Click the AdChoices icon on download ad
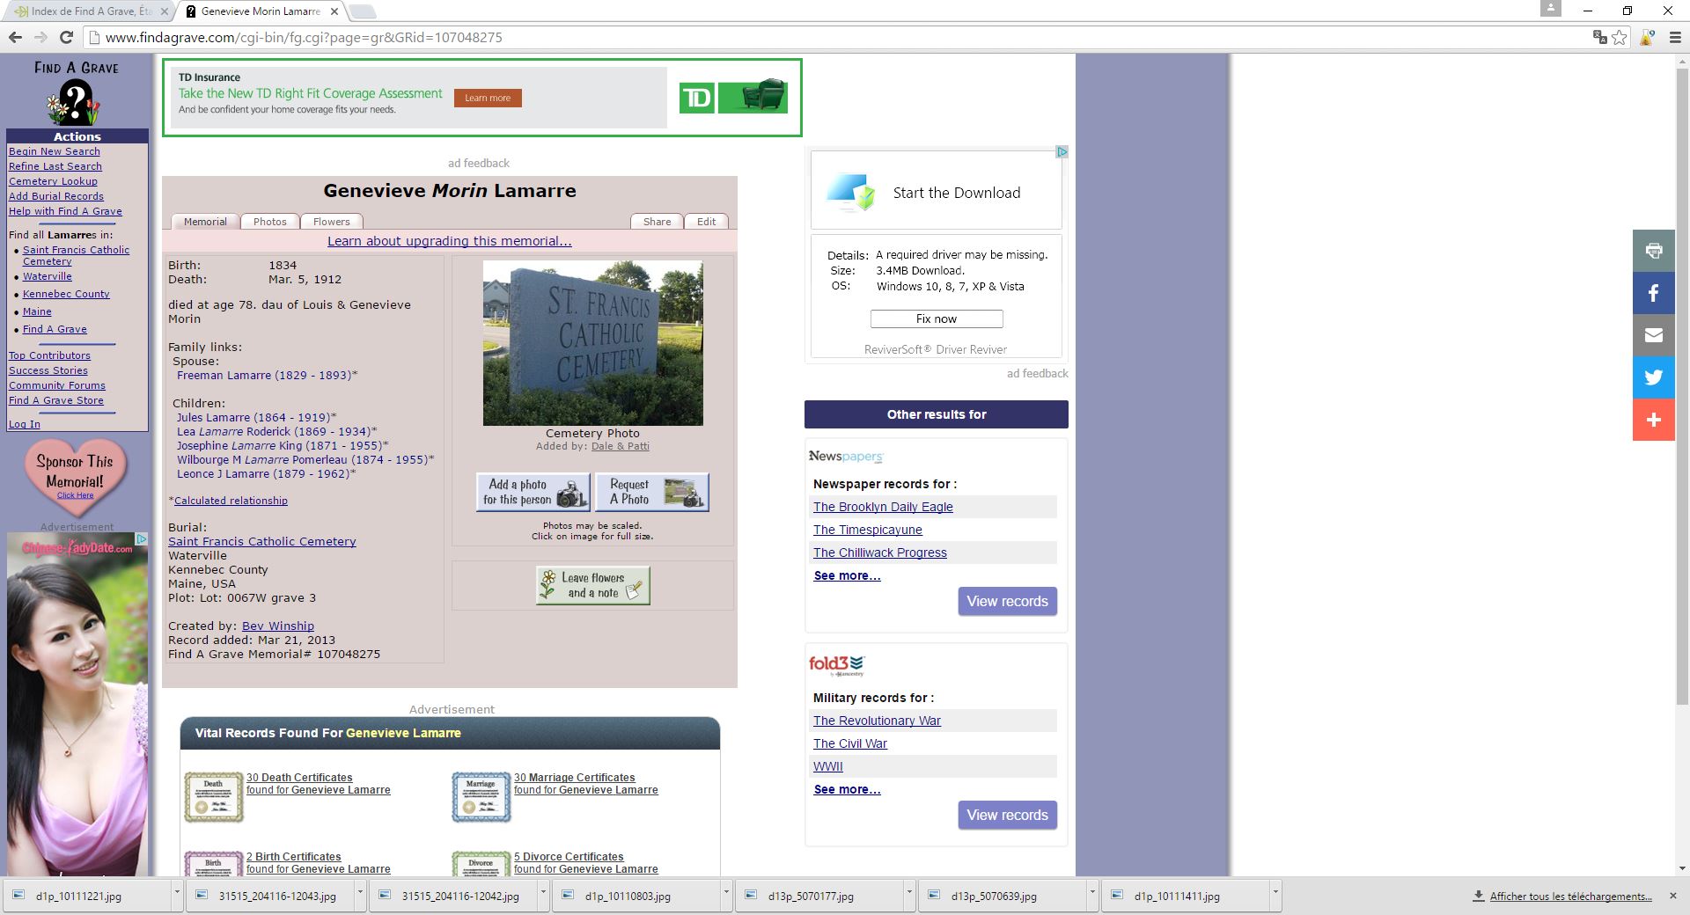 tap(1062, 152)
